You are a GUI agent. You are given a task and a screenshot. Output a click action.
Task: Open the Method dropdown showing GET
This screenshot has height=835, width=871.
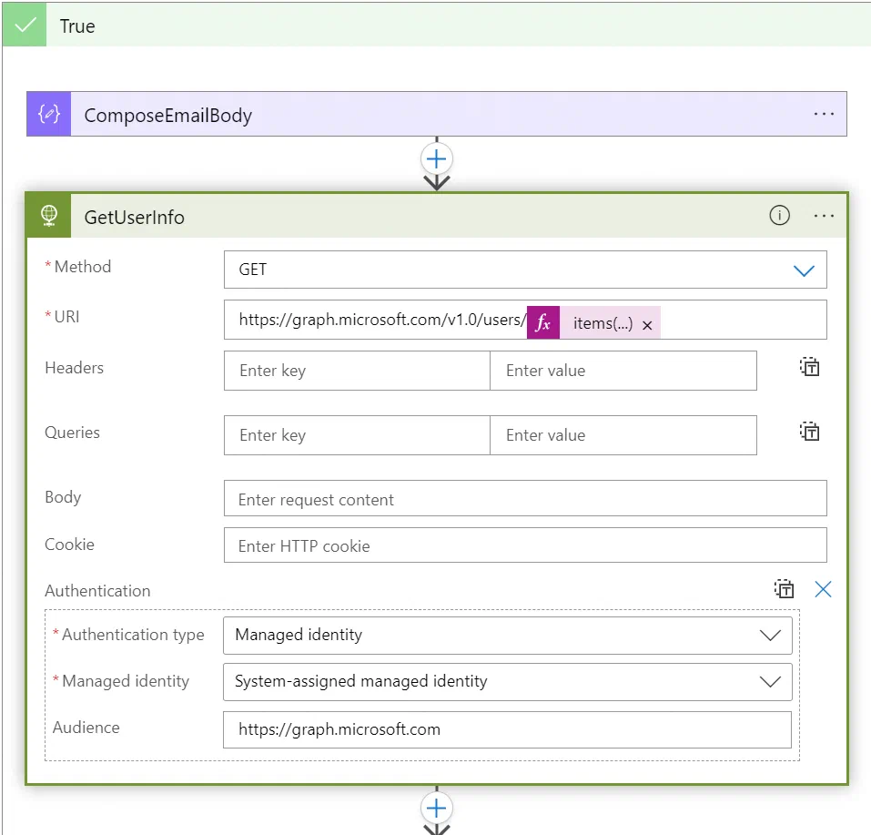[525, 270]
